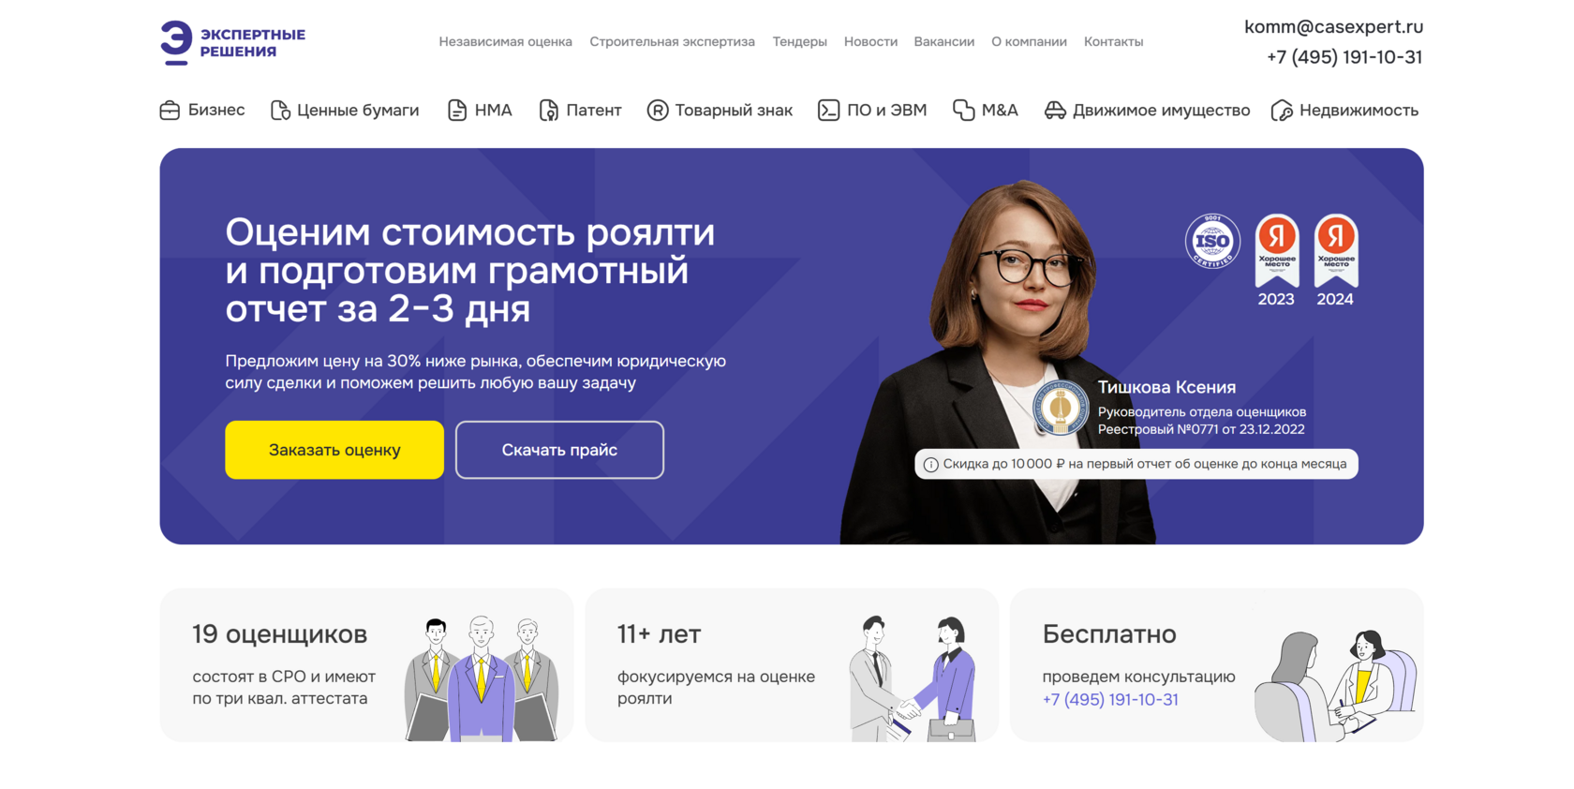
Task: Click the briefcase icon next to Бизнес
Action: coord(170,111)
